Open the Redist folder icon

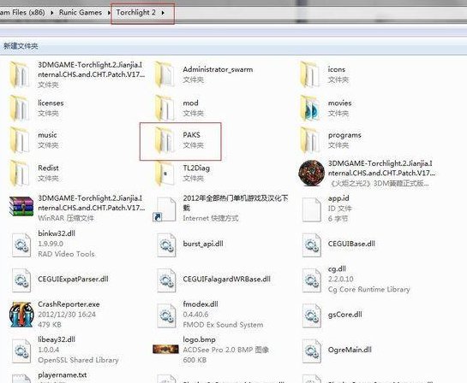(20, 174)
